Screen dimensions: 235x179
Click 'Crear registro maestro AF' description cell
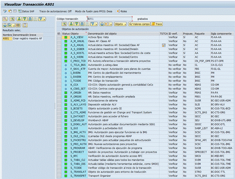(x=28, y=38)
